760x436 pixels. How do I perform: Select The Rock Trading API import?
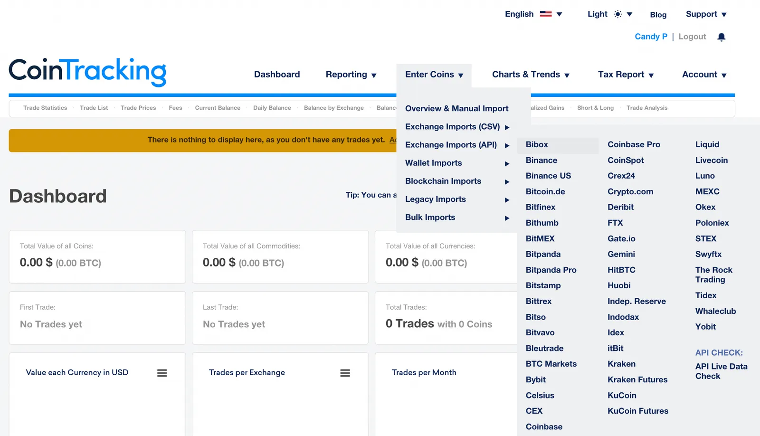point(713,275)
